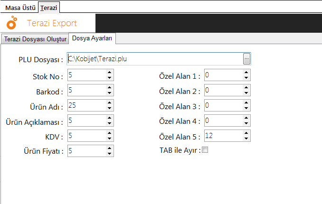322x204 pixels.
Task: Click the PLU Dosyası path field
Action: (x=155, y=59)
